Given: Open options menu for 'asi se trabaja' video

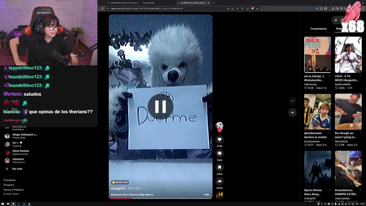Looking at the screenshot, I should (329, 76).
